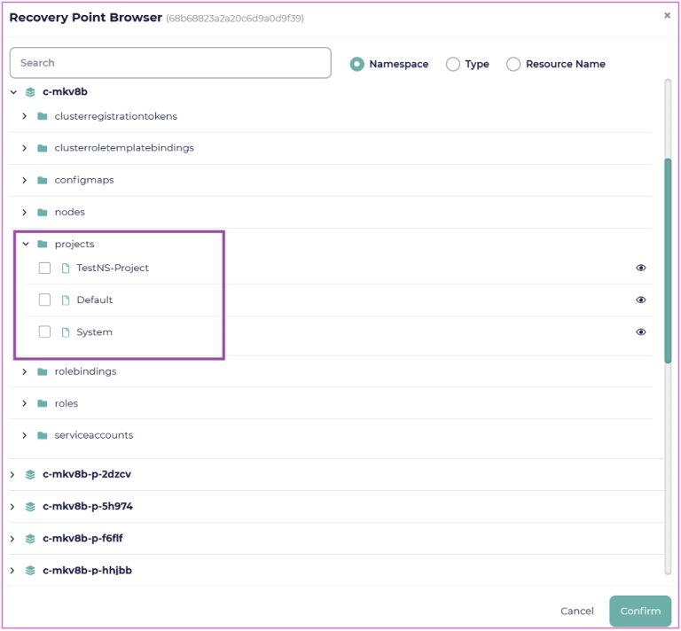The width and height of the screenshot is (681, 631).
Task: Click the System project label
Action: (x=95, y=332)
